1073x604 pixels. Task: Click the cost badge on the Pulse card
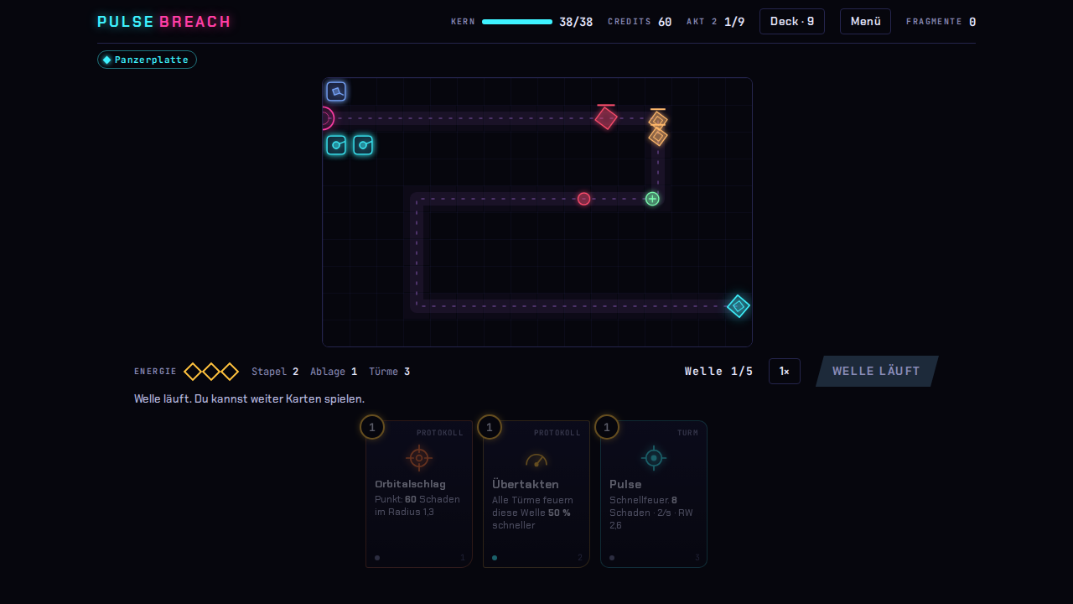(x=607, y=427)
